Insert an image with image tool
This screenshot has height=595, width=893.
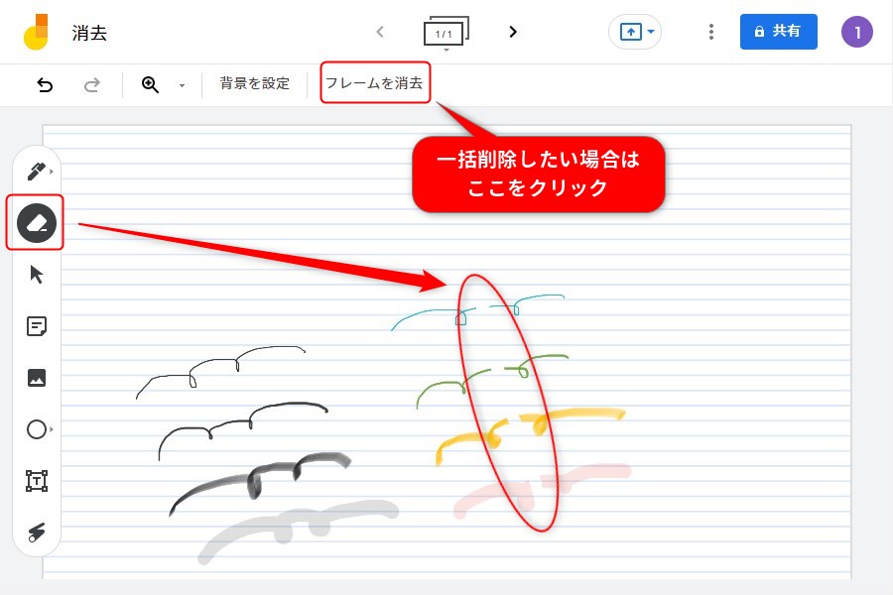(37, 378)
